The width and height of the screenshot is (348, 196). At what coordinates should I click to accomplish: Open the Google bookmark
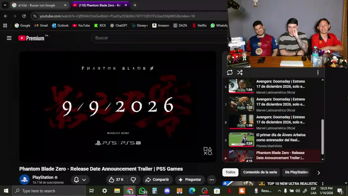point(23,26)
